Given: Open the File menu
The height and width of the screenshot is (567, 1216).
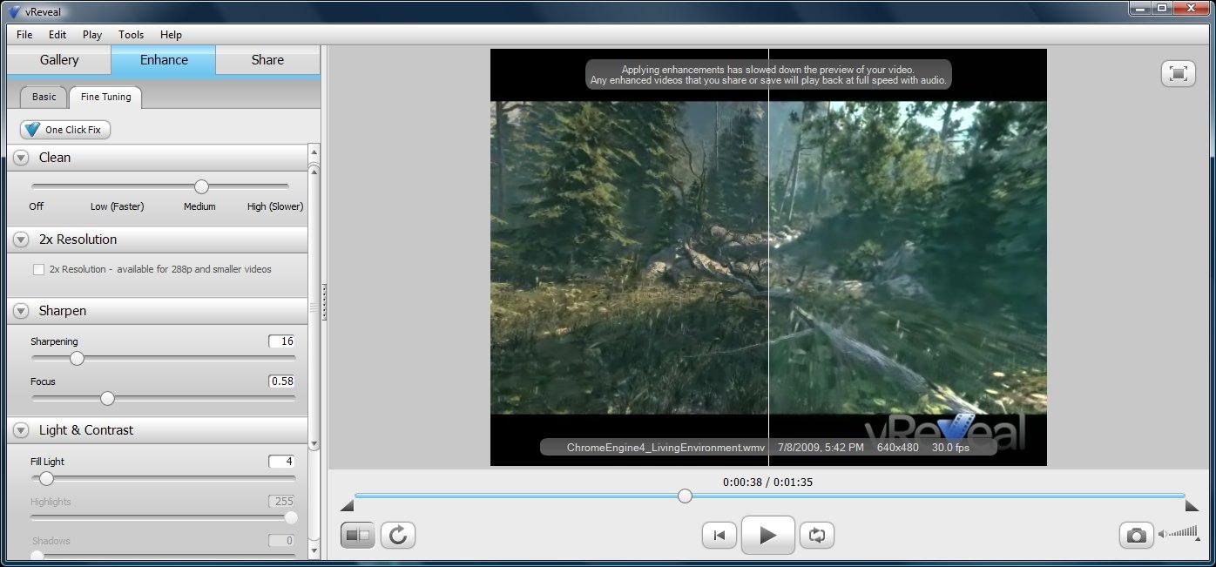Looking at the screenshot, I should 24,35.
